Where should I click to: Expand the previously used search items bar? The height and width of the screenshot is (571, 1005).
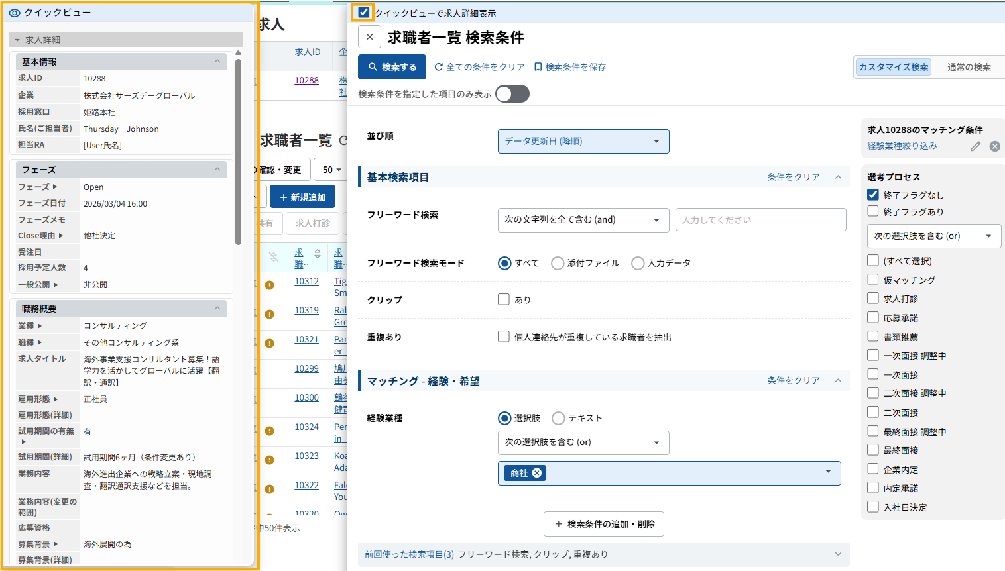pyautogui.click(x=838, y=554)
